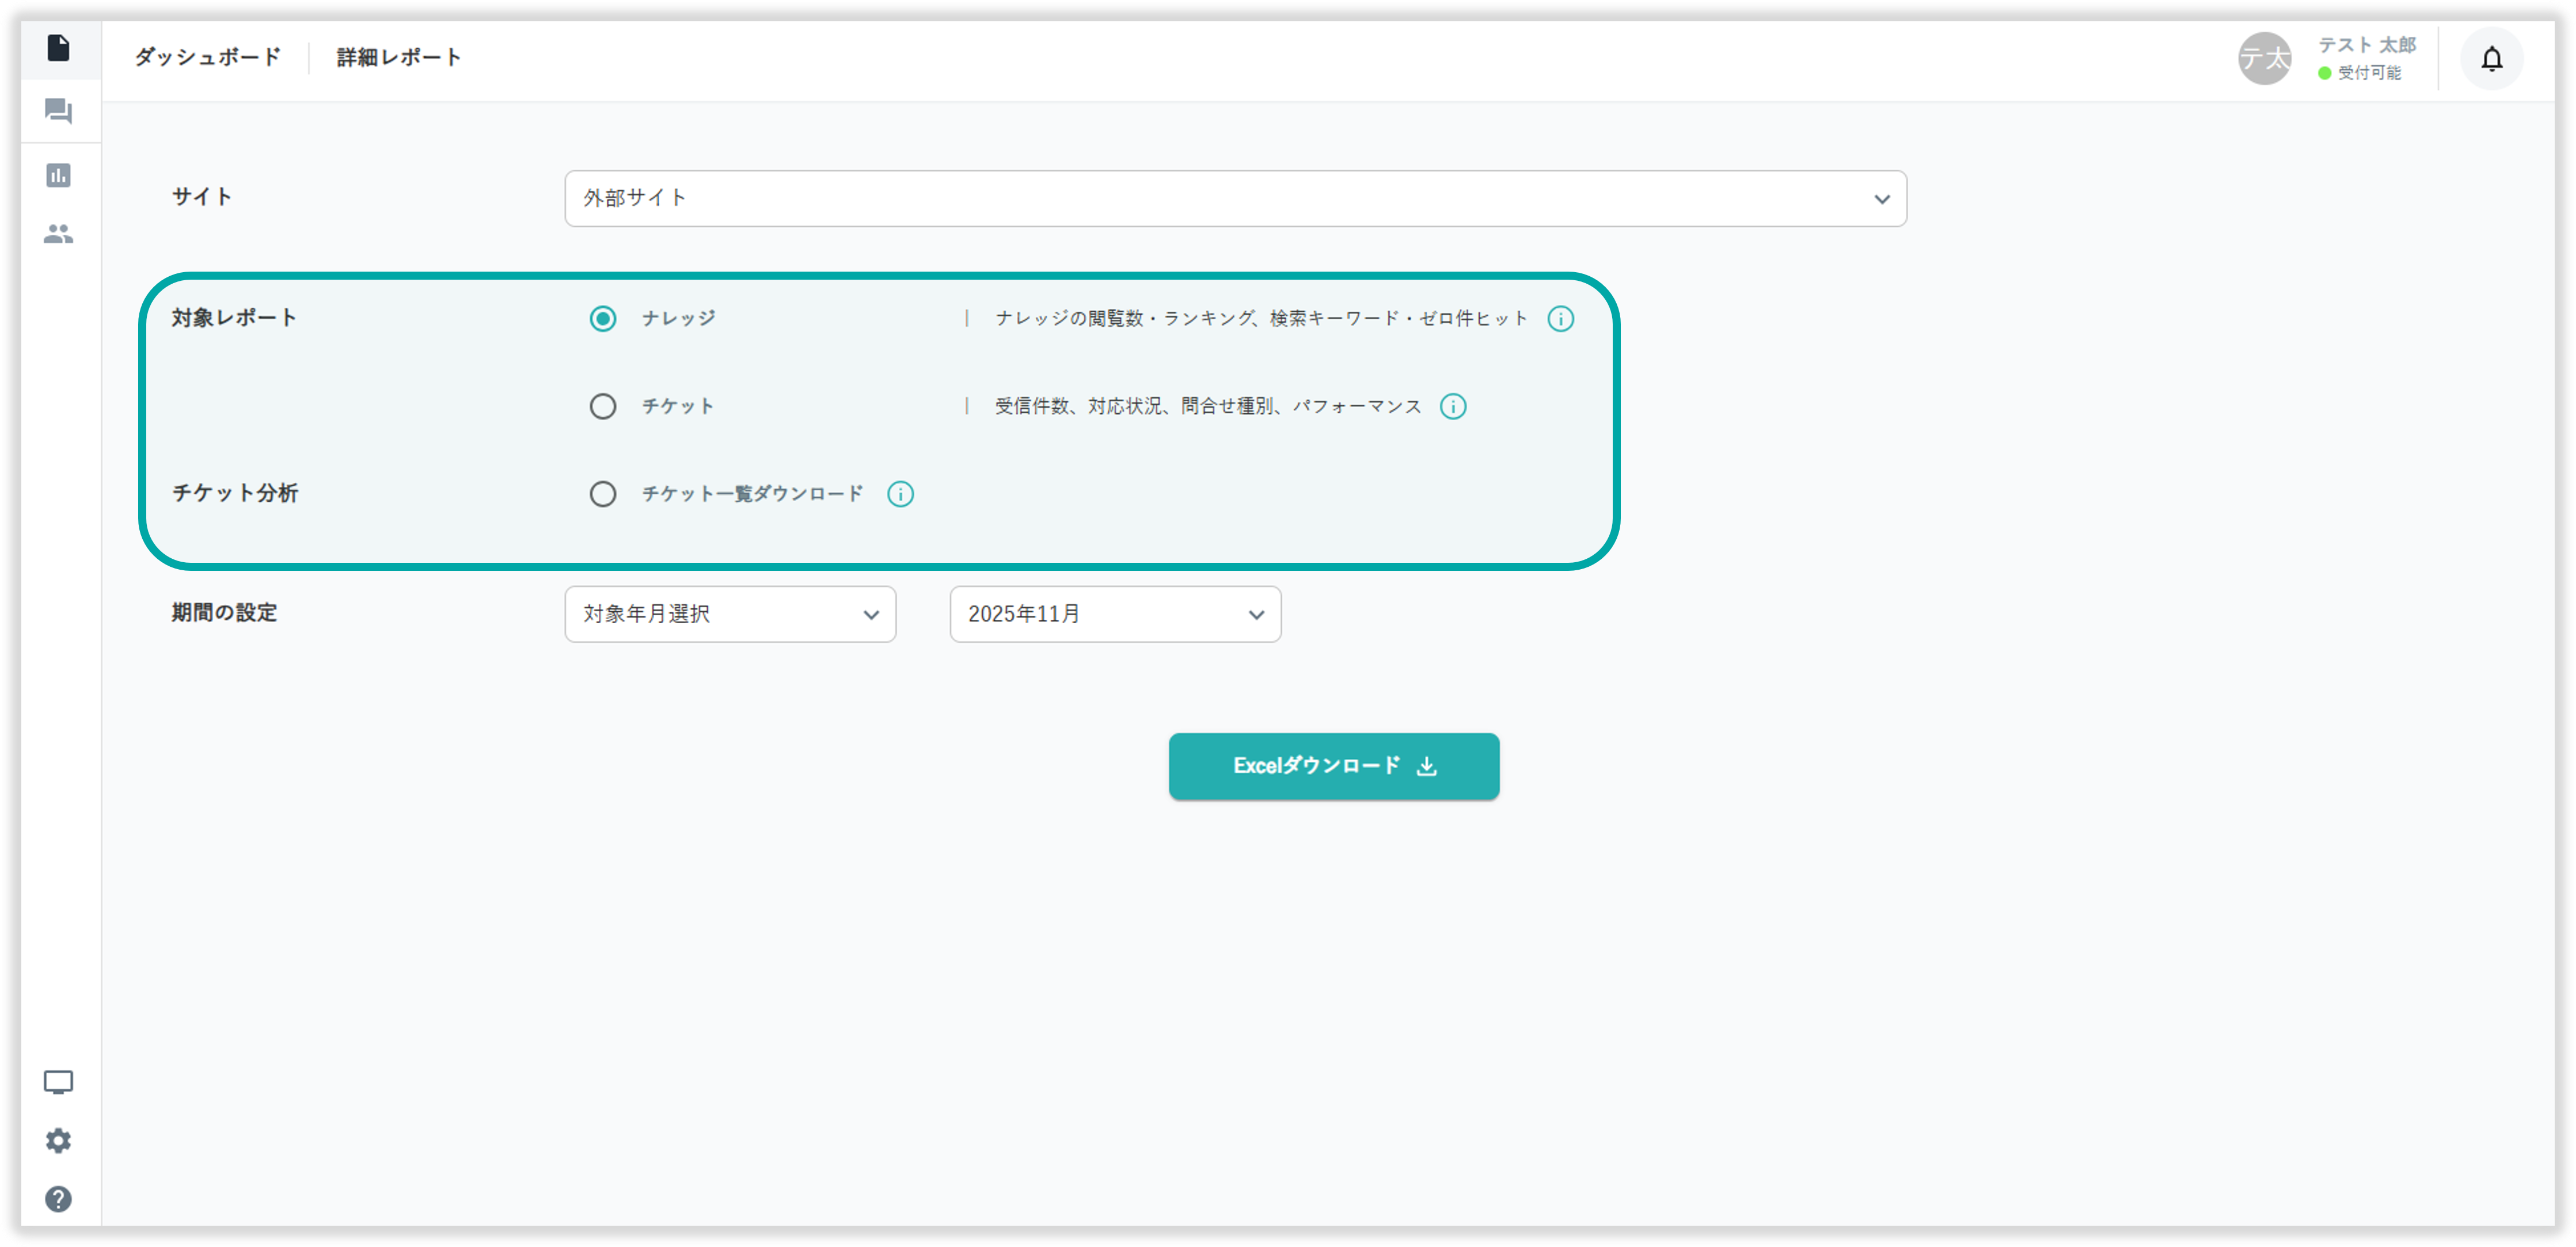Viewport: 2576px width, 1247px height.
Task: Switch to the ダッシュボード tab
Action: 208,58
